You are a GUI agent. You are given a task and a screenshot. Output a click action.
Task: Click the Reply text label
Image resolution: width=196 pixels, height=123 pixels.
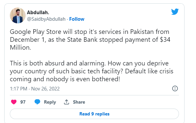click(x=50, y=102)
